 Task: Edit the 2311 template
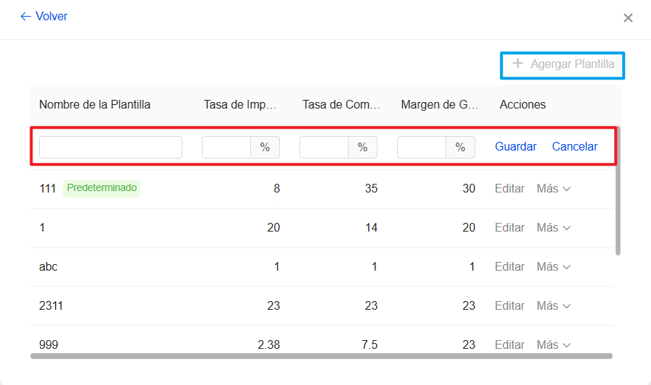(509, 306)
